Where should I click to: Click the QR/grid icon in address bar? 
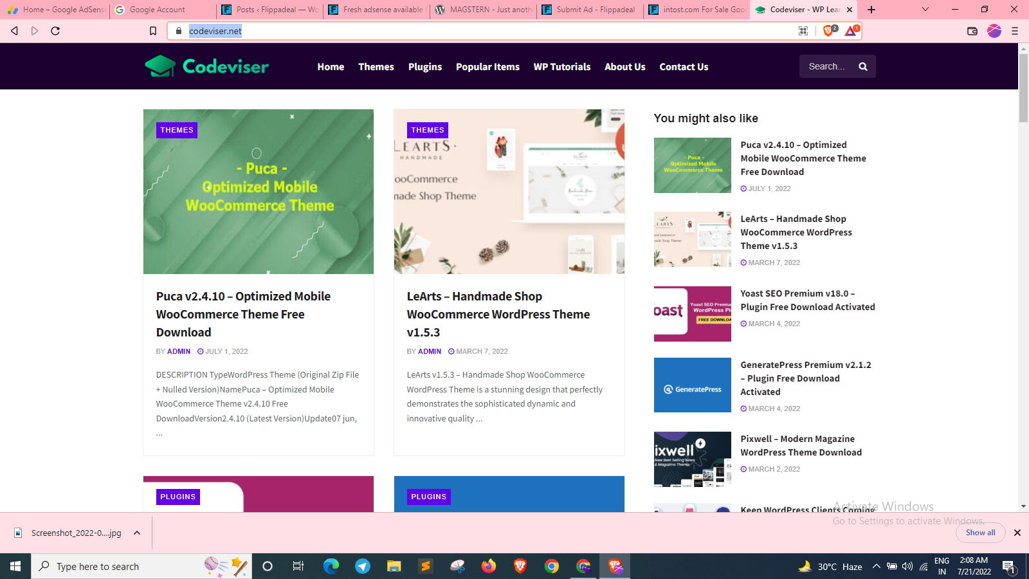click(x=803, y=31)
